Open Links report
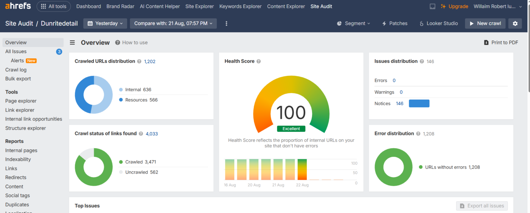 pyautogui.click(x=11, y=169)
